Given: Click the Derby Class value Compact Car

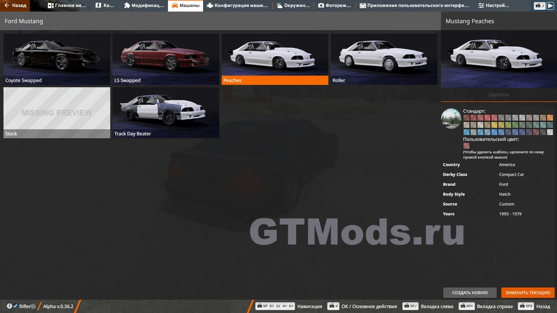Looking at the screenshot, I should point(511,174).
